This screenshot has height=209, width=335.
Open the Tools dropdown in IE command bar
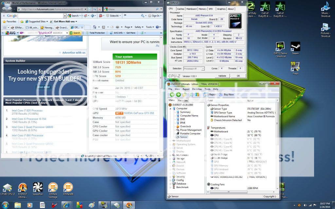(x=150, y=27)
